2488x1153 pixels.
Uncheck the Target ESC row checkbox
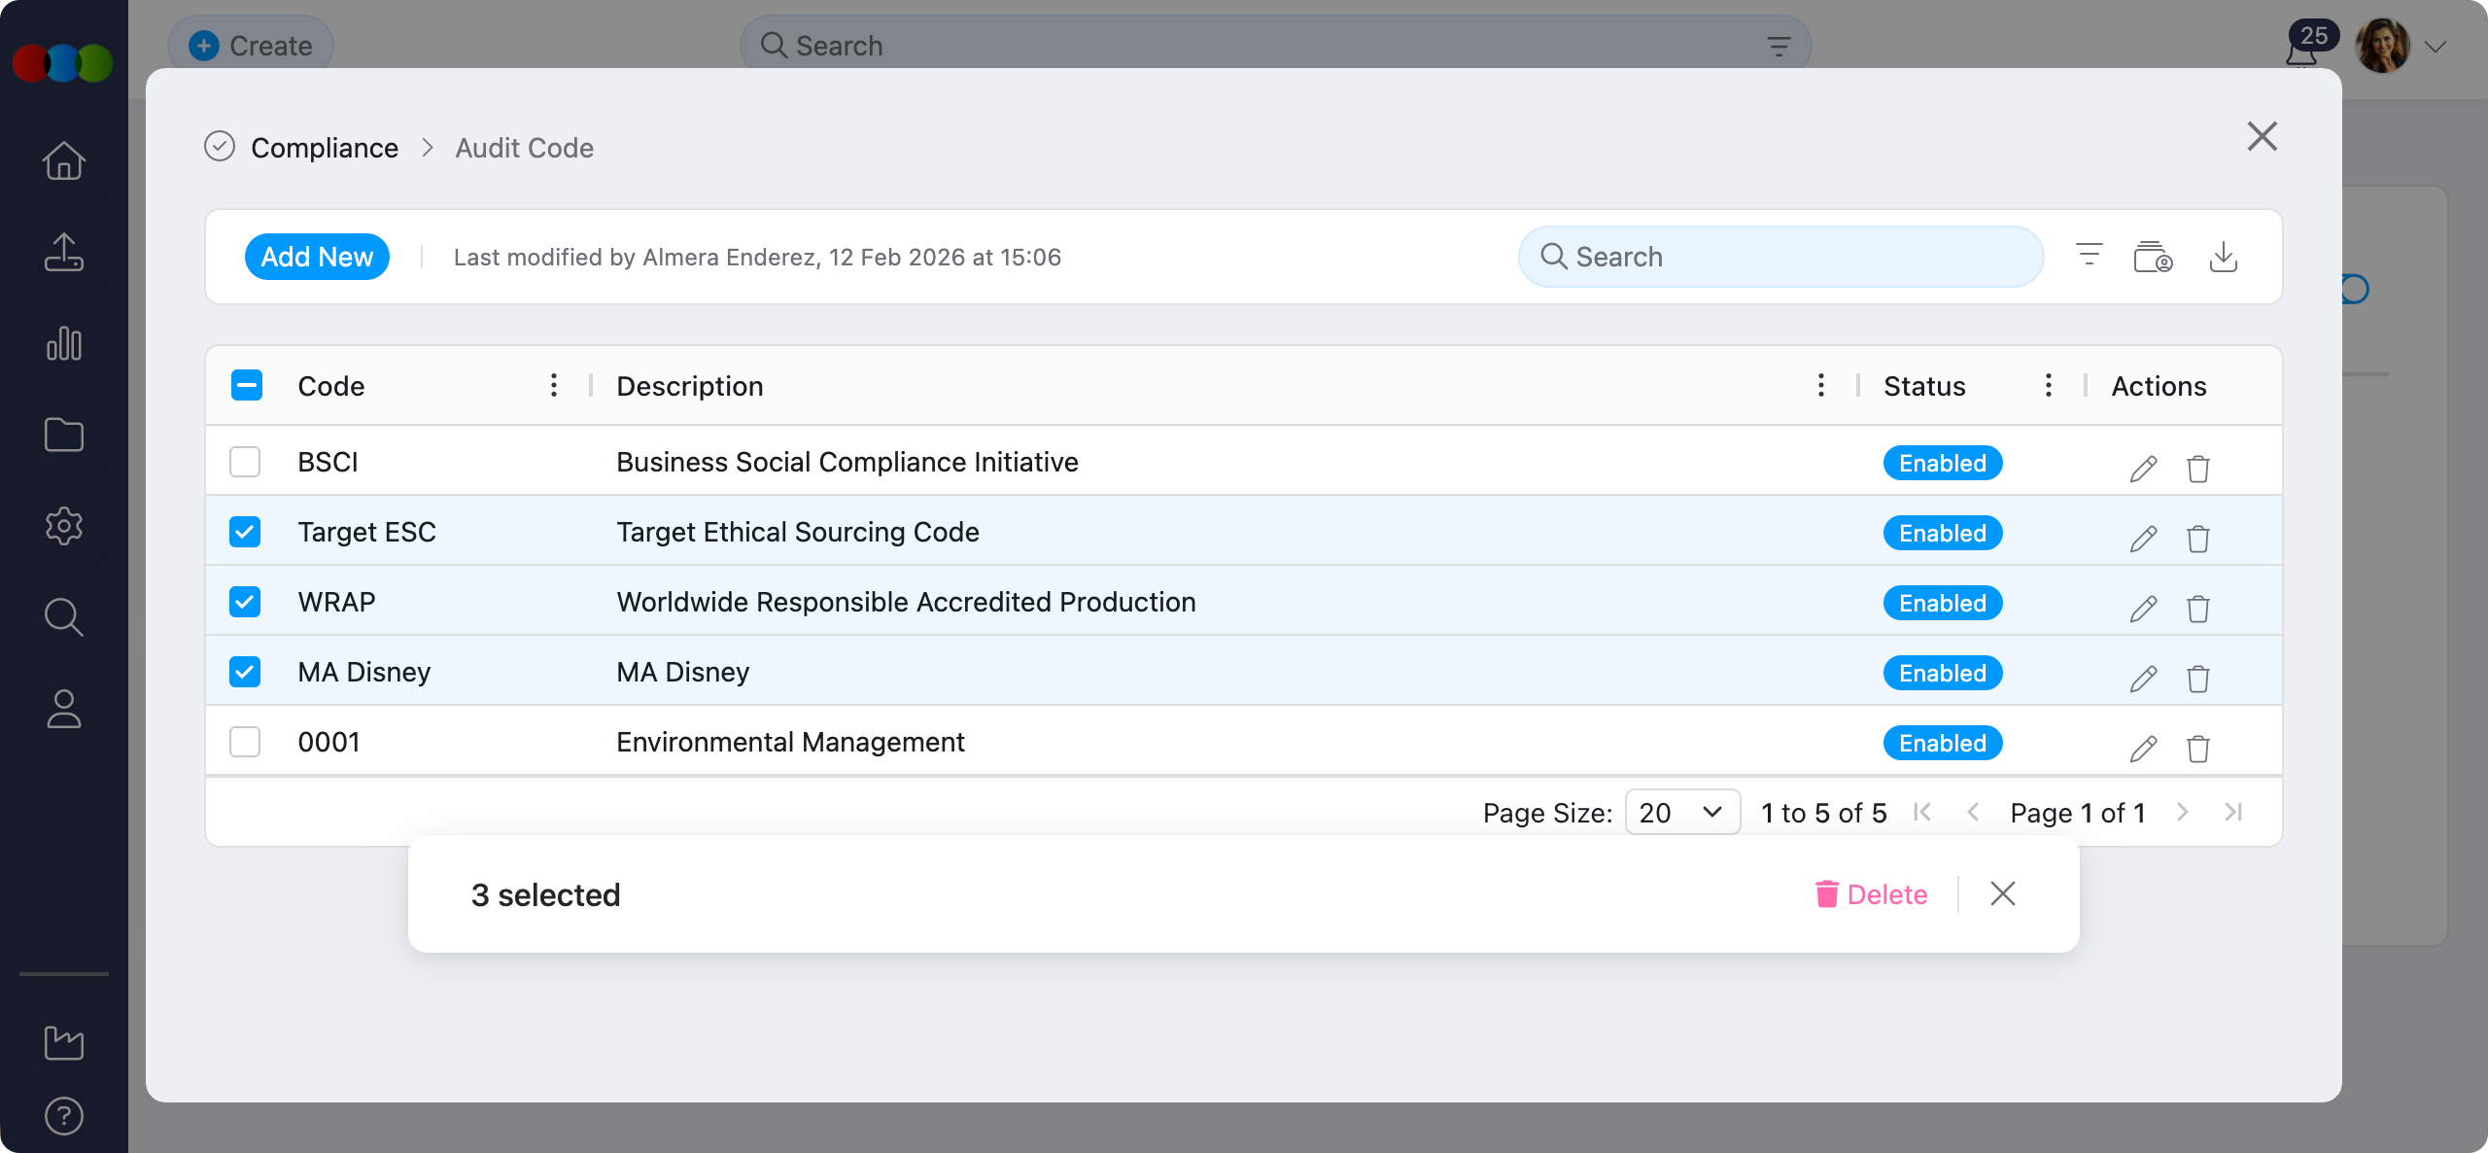245,532
